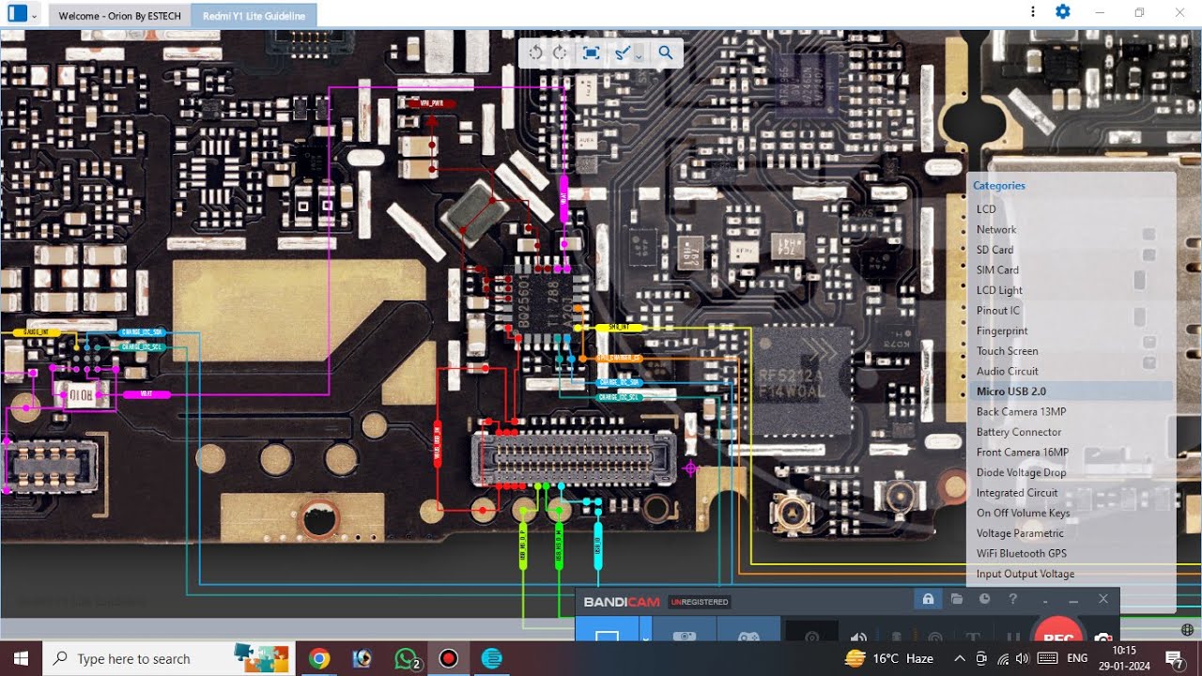Open LCD Light category
1202x676 pixels.
pos(999,290)
